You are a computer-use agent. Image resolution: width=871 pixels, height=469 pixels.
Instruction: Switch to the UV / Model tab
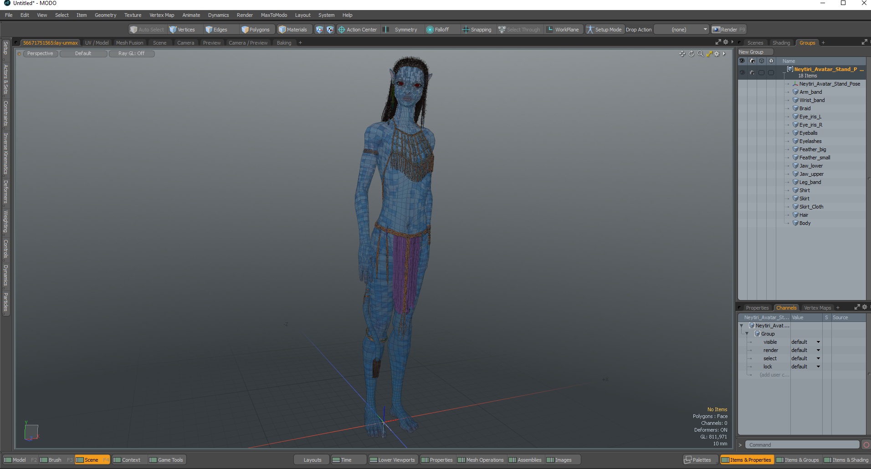click(97, 43)
